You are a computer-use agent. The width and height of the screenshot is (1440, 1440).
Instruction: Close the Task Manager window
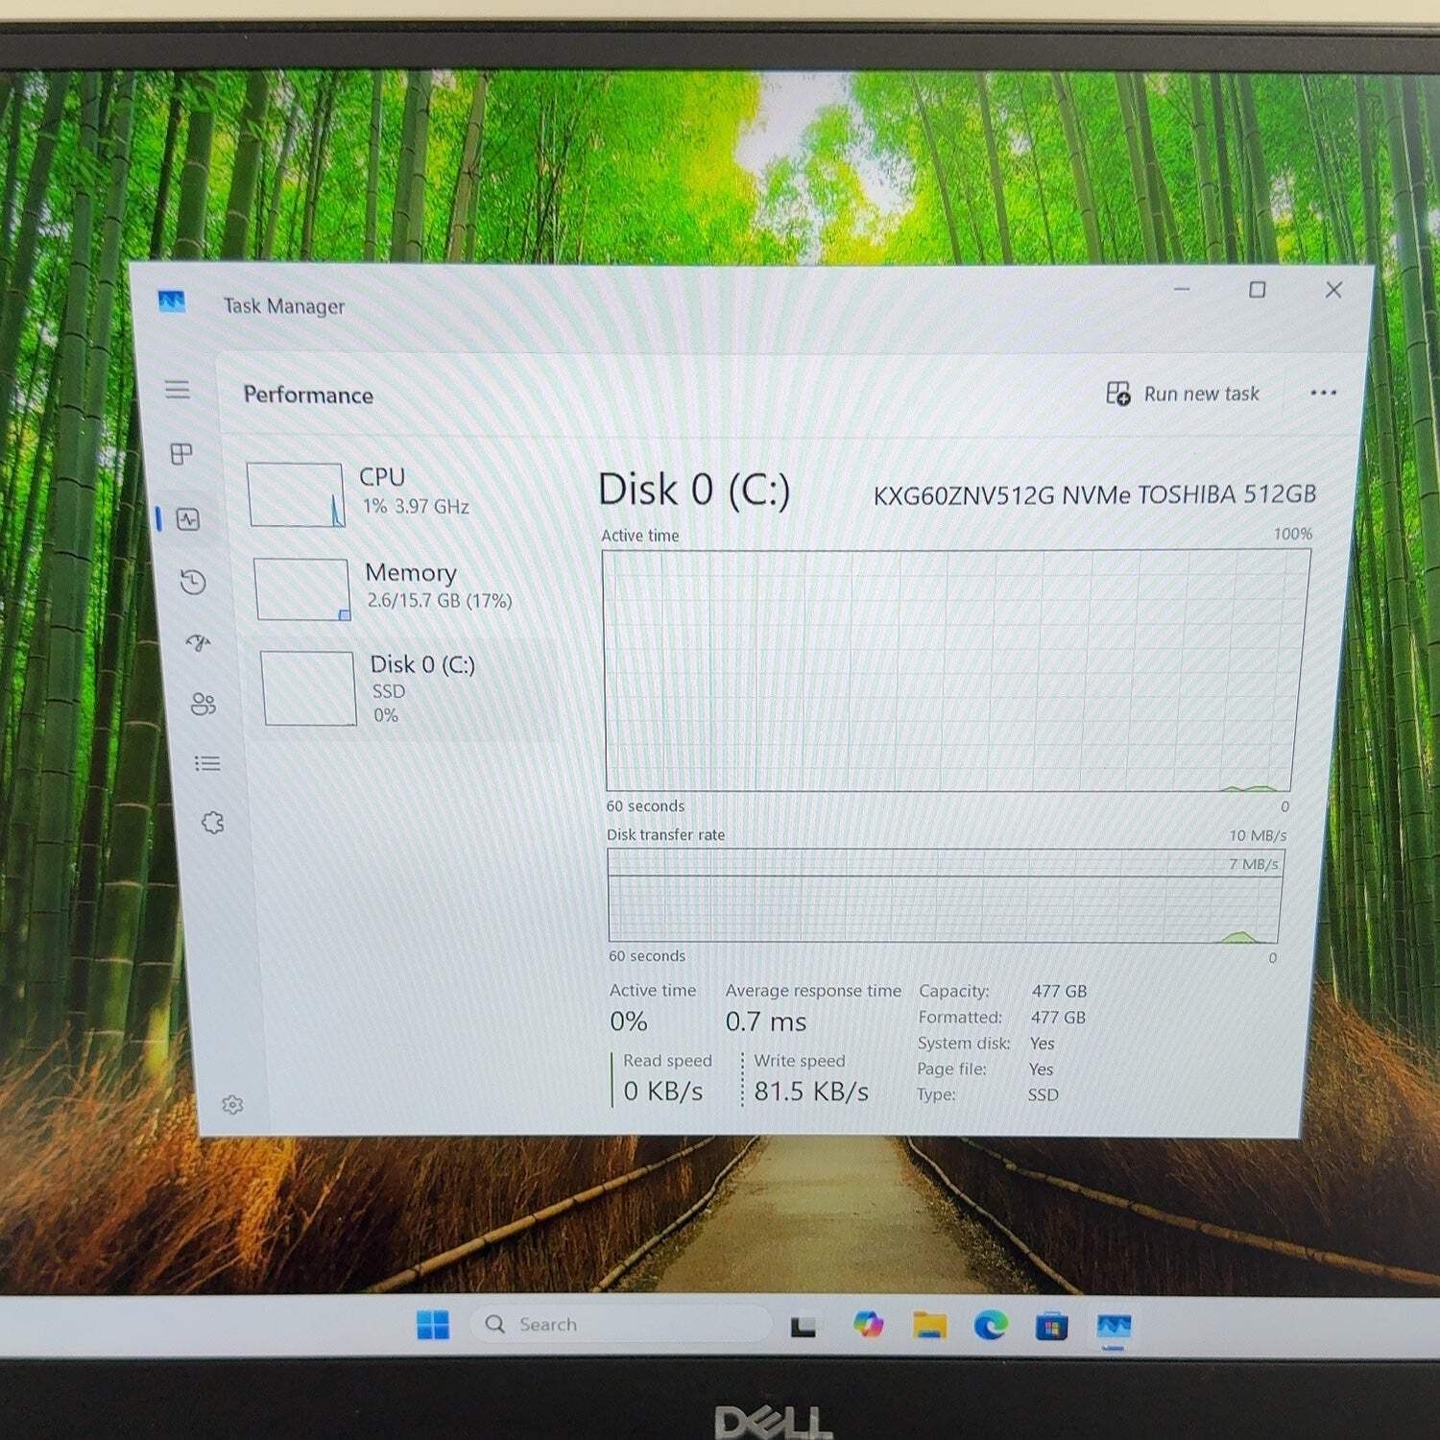click(x=1333, y=289)
